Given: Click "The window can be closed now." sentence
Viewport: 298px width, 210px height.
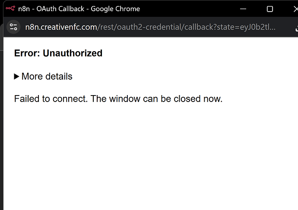Looking at the screenshot, I should pyautogui.click(x=156, y=99).
